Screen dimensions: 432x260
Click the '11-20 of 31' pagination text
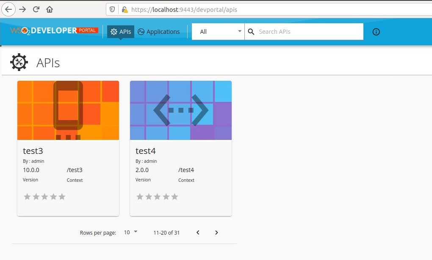166,233
